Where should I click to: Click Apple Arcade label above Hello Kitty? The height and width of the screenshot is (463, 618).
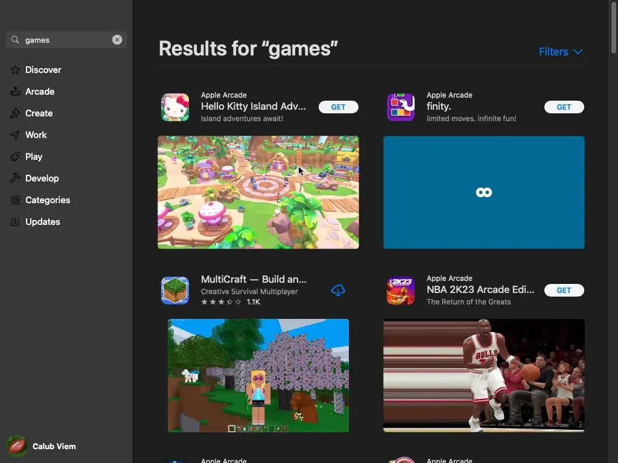223,95
